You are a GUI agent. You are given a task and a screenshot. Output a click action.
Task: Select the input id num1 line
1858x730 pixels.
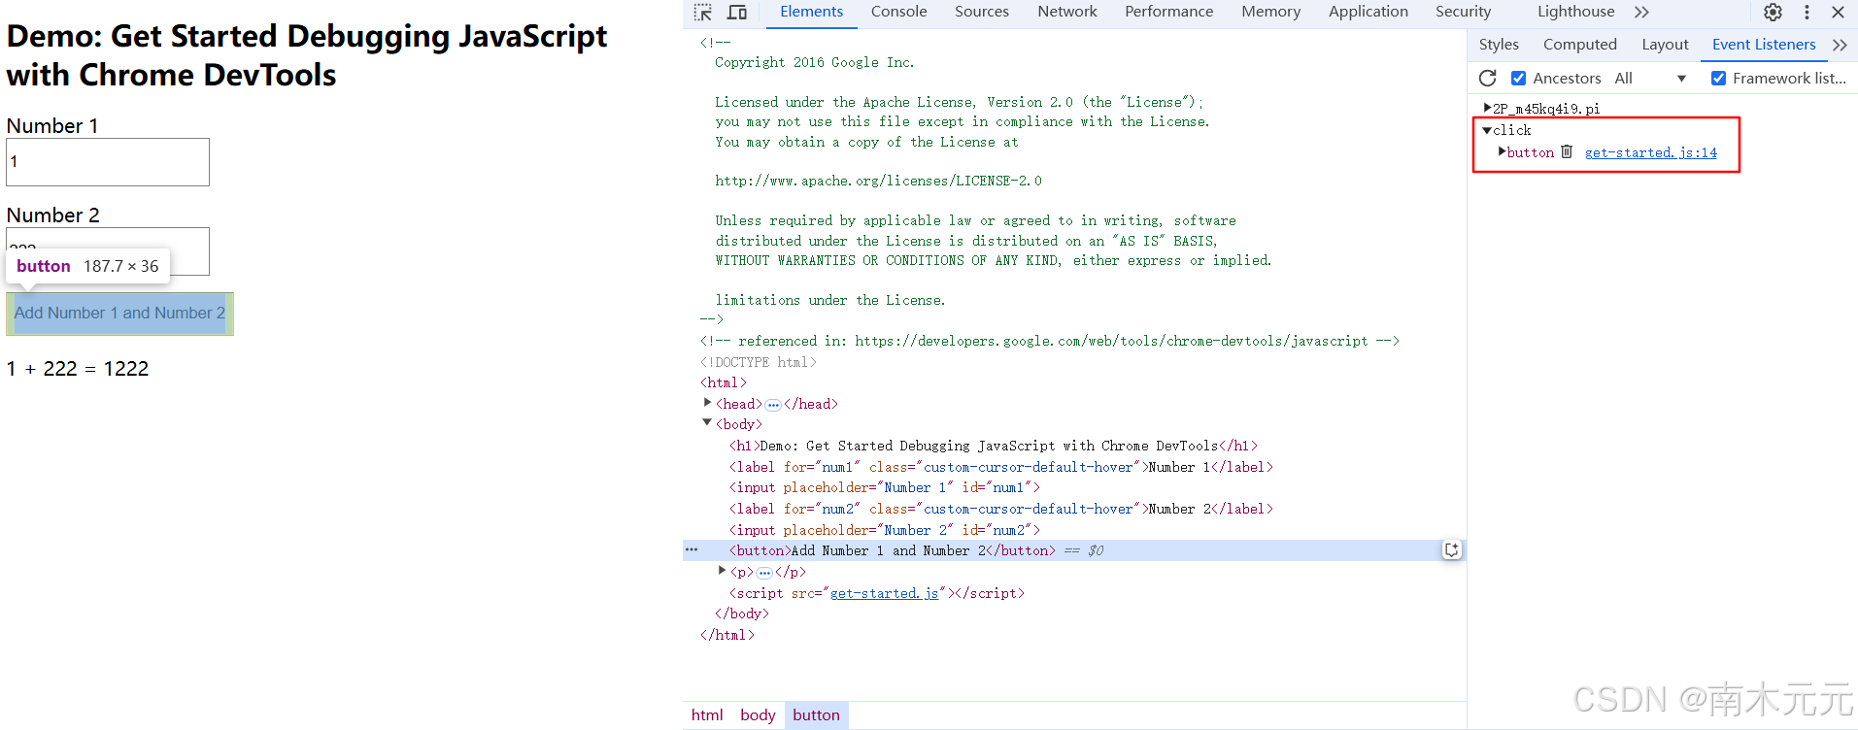[x=885, y=487]
